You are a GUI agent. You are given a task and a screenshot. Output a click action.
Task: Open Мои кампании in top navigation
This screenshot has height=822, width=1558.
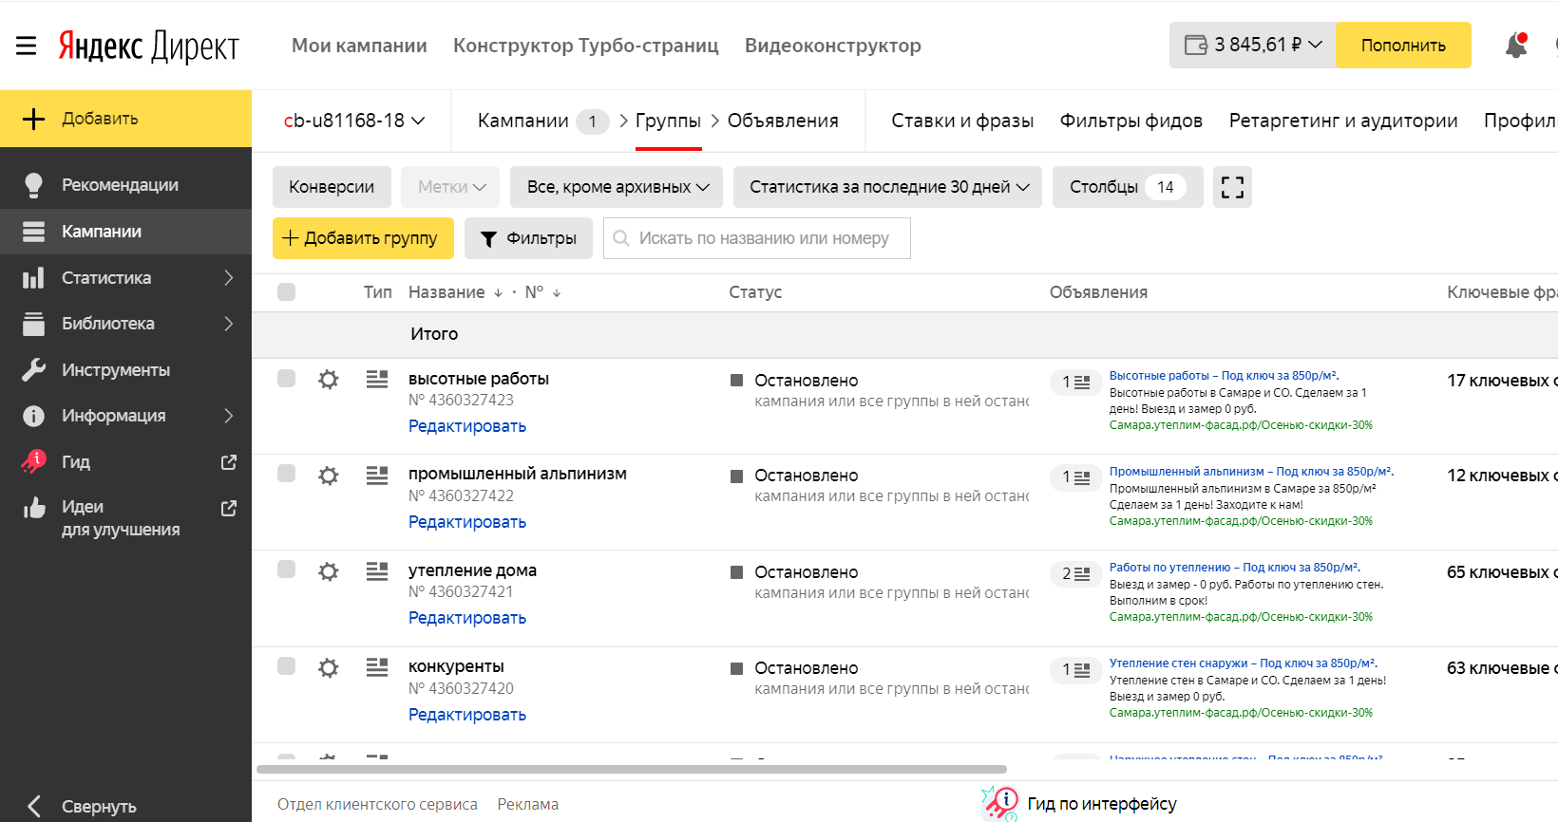click(x=359, y=46)
